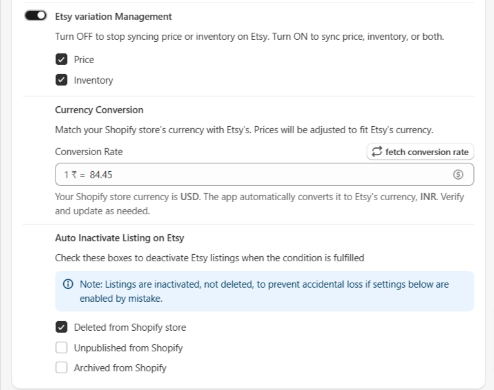Click the bold INR currency text
This screenshot has height=390, width=494.
point(428,197)
